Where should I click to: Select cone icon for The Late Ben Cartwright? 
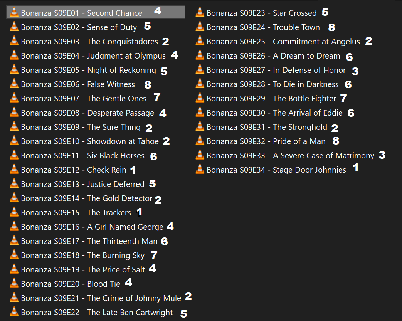[x=14, y=312]
